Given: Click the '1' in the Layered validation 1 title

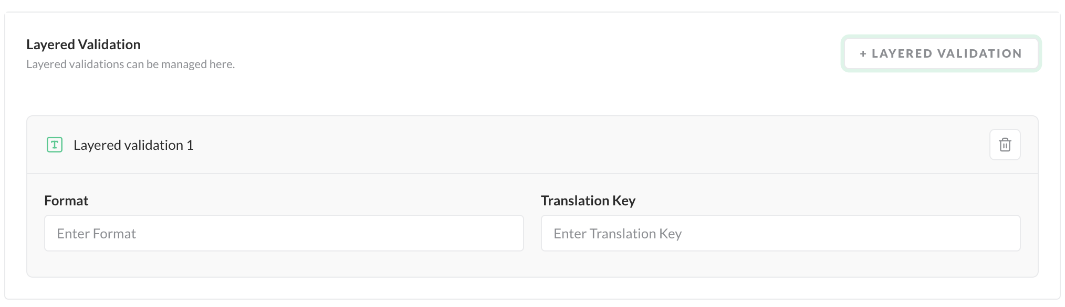Looking at the screenshot, I should click(x=190, y=145).
